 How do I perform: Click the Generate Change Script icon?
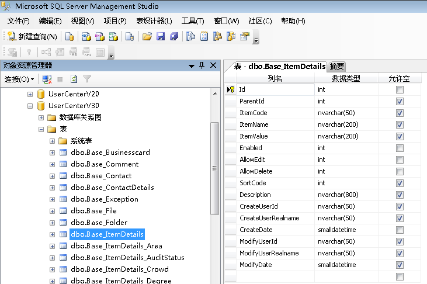coord(12,52)
